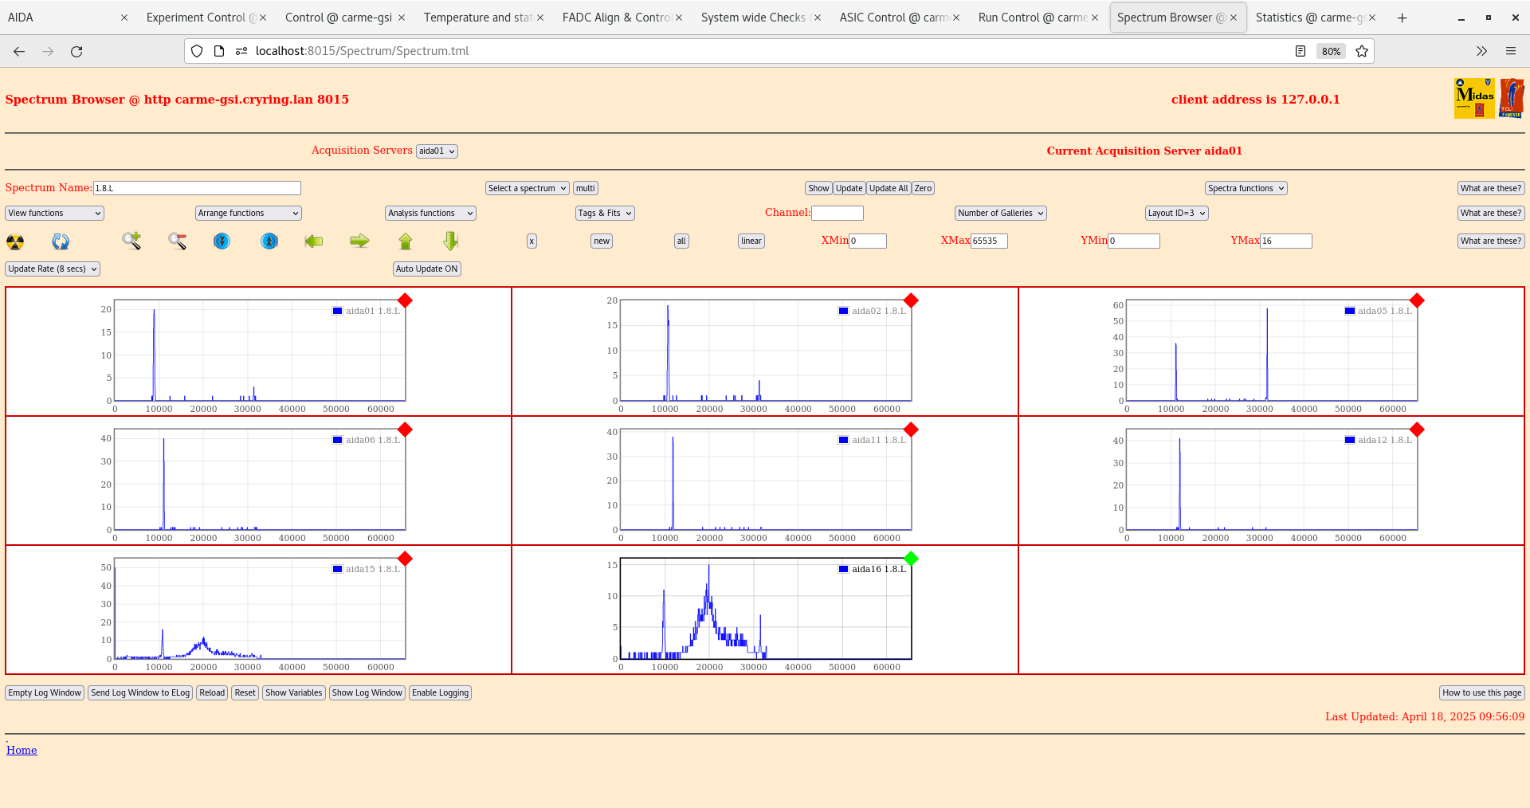Click the green left arrow icon
Screen dimensions: 1530x808
tap(314, 241)
